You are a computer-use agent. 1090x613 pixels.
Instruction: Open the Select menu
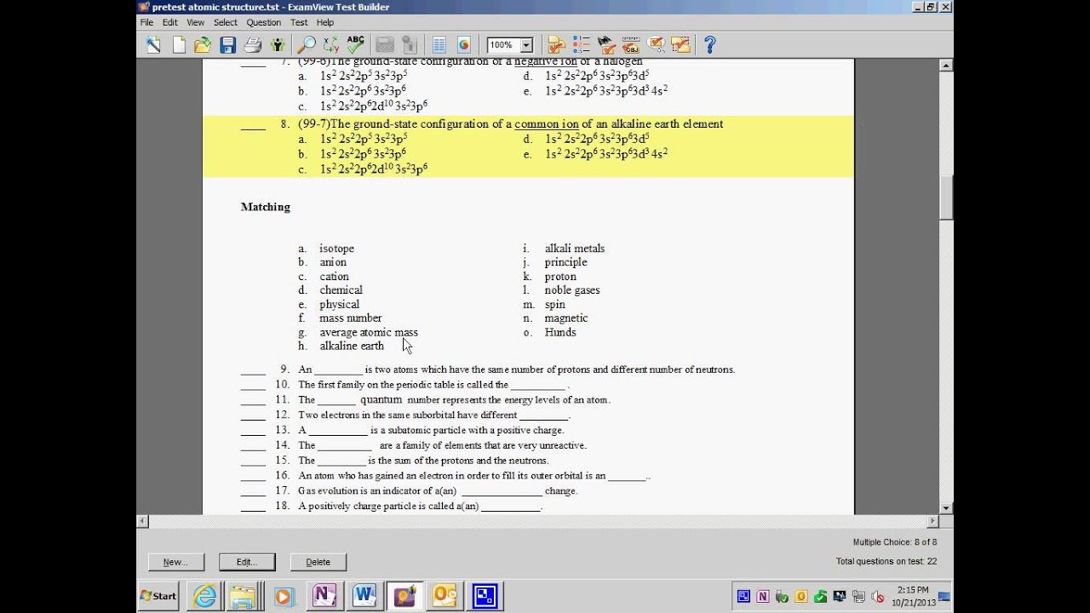tap(226, 22)
